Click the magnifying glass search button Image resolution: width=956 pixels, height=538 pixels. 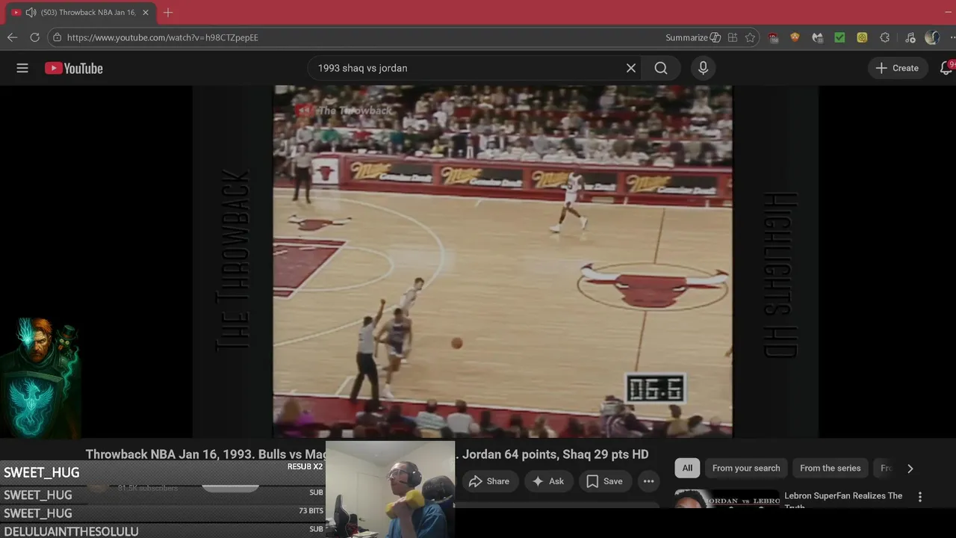[x=661, y=68]
